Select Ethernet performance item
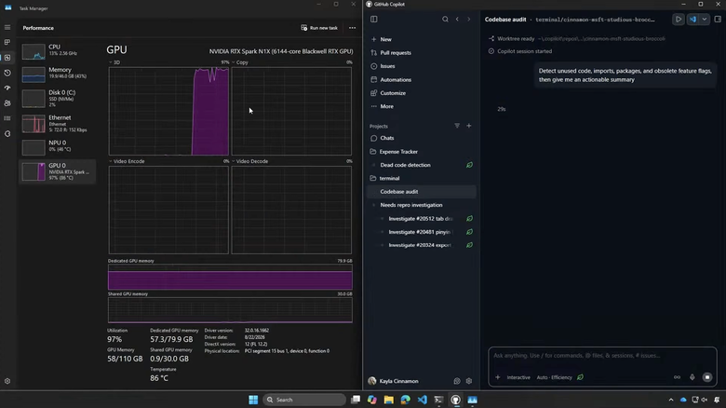 point(58,123)
